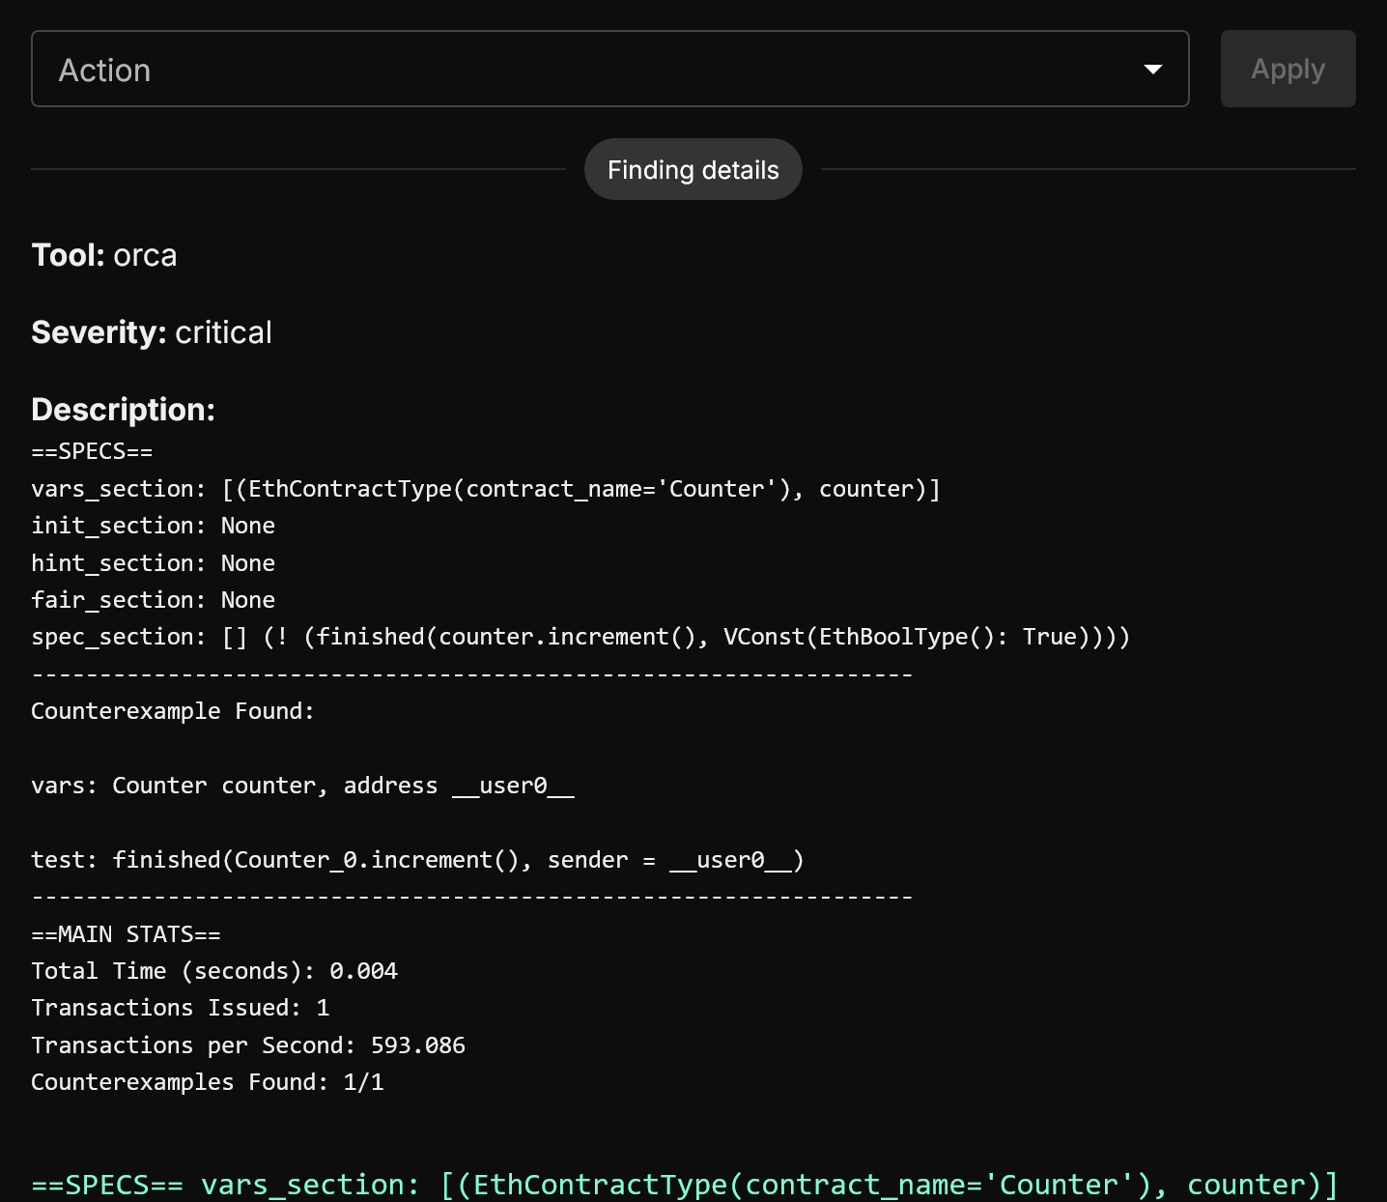Screen dimensions: 1387x1202
Task: Click 'Transactions per Second: 593.086'
Action: (x=248, y=1045)
